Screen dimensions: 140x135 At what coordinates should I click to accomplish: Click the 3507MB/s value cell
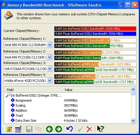tap(71, 105)
